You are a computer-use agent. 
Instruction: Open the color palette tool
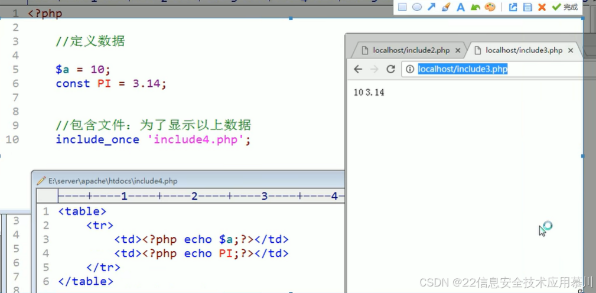(x=490, y=7)
